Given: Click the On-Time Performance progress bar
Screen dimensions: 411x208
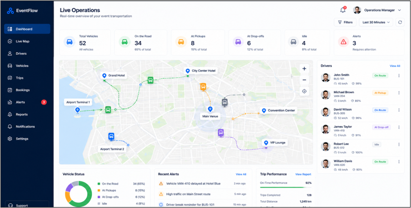Looking at the screenshot, I should pos(286,187).
